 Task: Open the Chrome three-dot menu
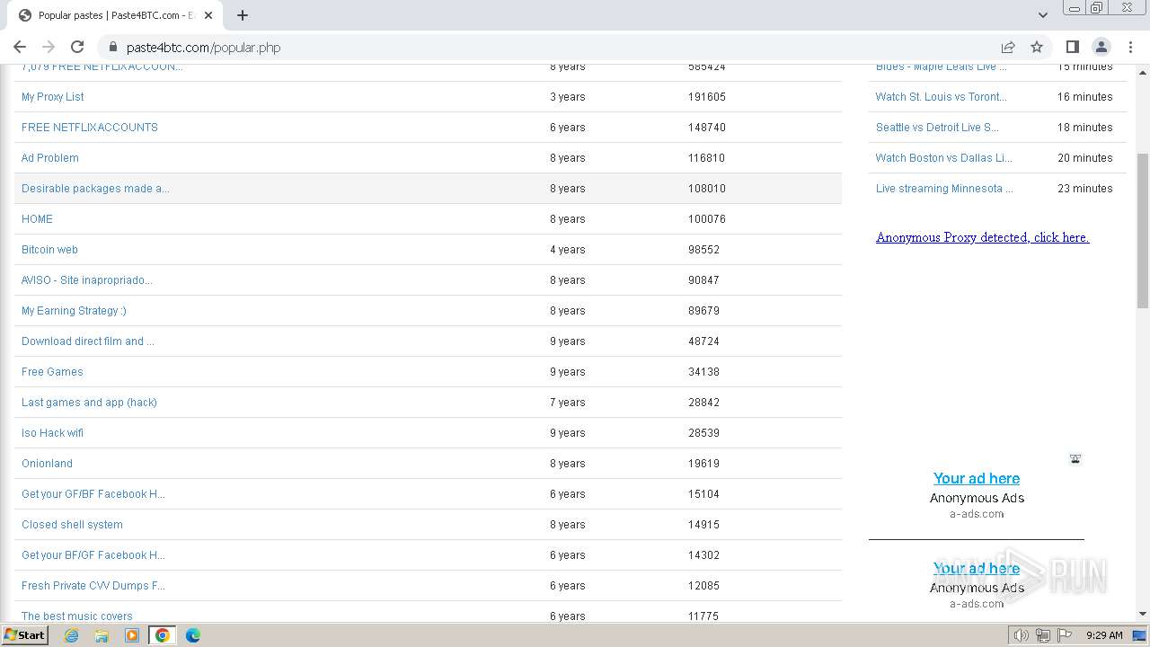pos(1129,47)
